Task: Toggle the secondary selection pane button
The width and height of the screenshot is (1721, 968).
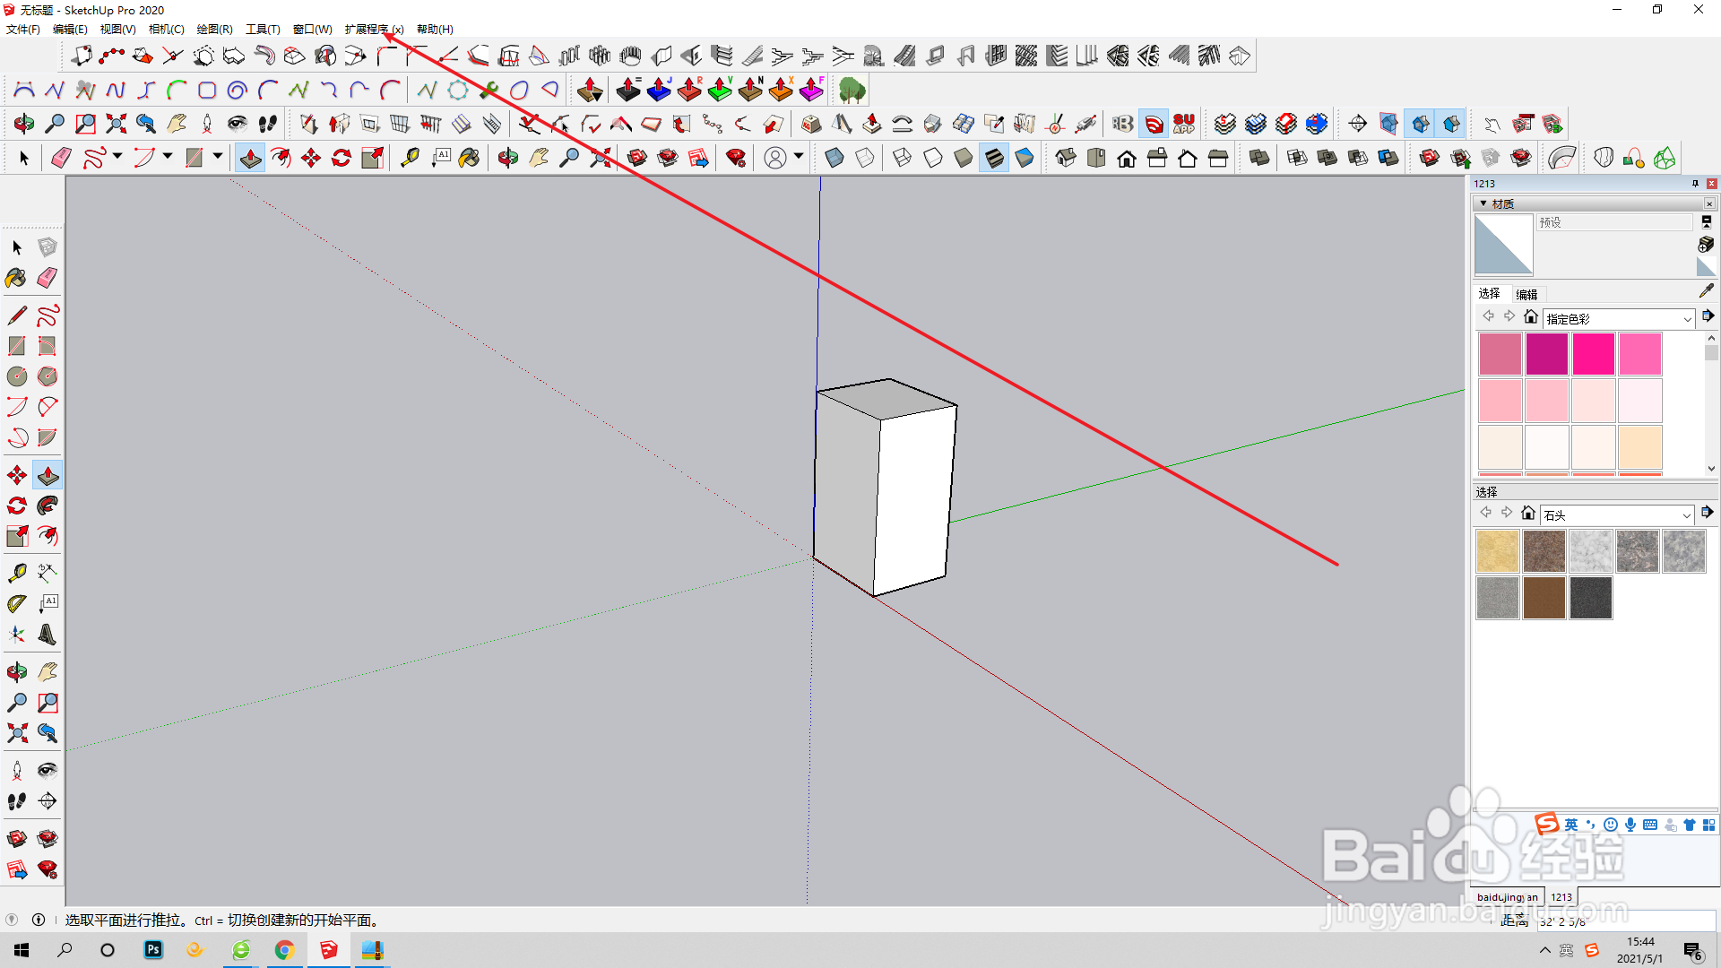Action: click(1706, 221)
